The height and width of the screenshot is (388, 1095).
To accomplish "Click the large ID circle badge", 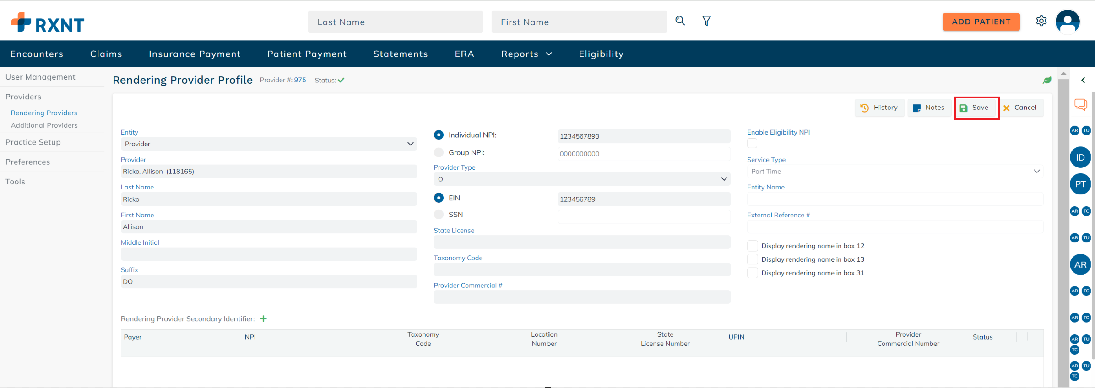I will [x=1080, y=157].
